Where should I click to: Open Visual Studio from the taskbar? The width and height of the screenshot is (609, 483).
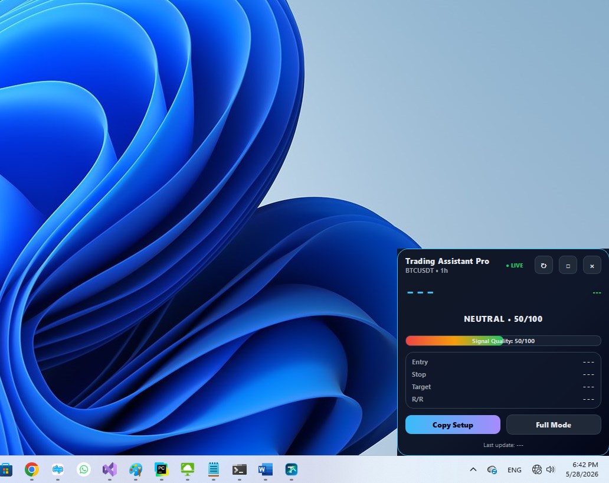click(x=110, y=469)
